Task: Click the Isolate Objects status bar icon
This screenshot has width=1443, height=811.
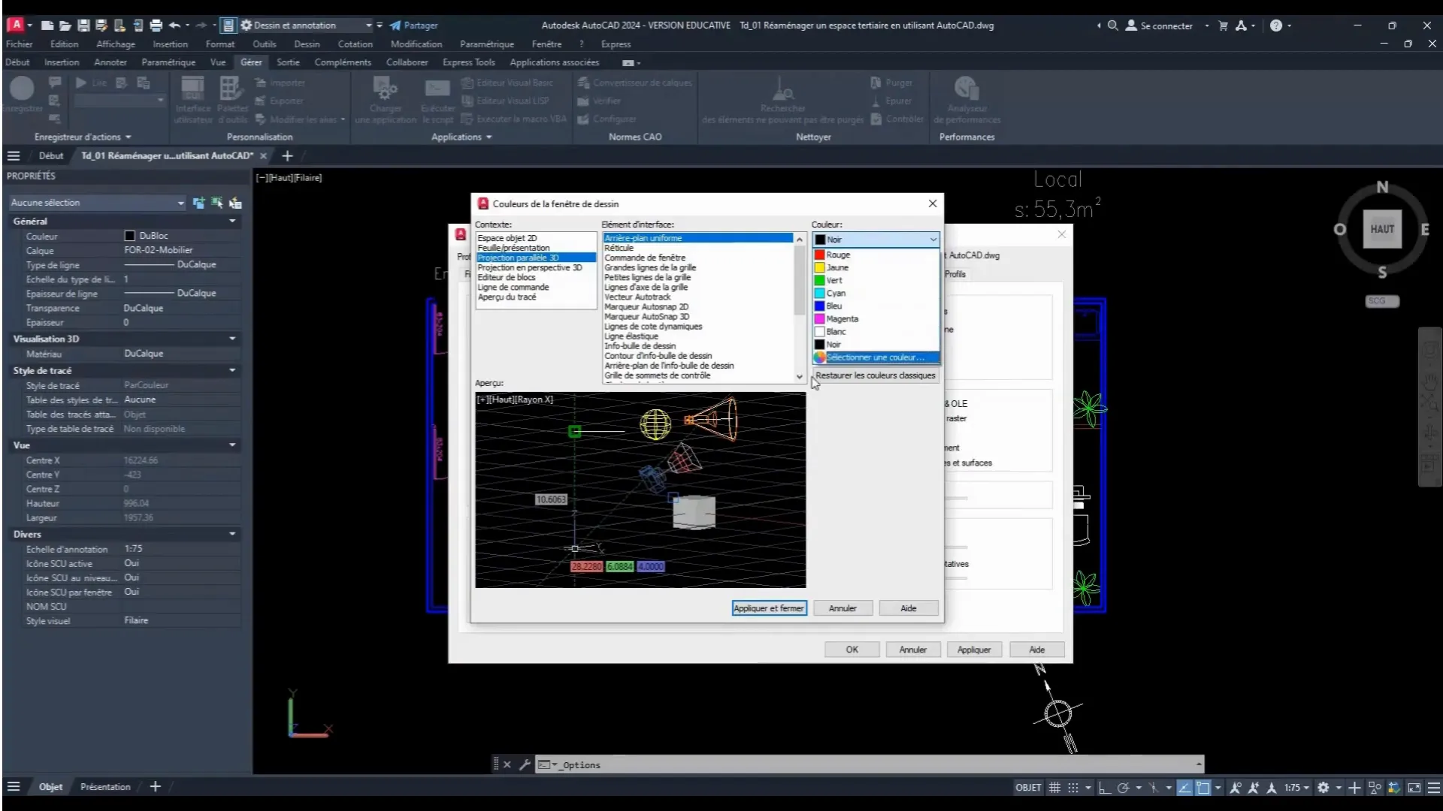Action: [x=1375, y=788]
